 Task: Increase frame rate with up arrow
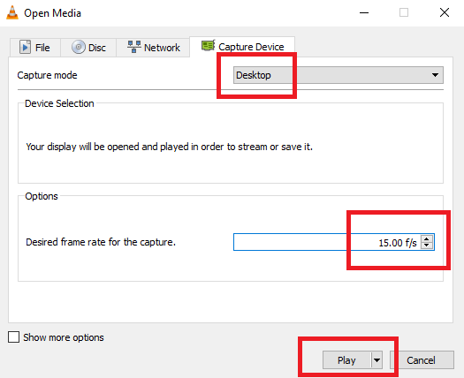click(x=426, y=239)
